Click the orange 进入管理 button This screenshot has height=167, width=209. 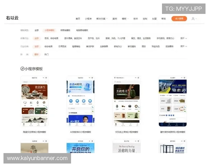pyautogui.click(x=179, y=19)
